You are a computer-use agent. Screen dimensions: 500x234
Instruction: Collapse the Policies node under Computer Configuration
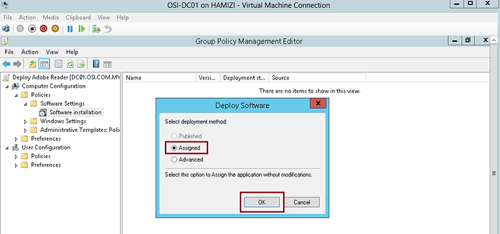pos(16,95)
